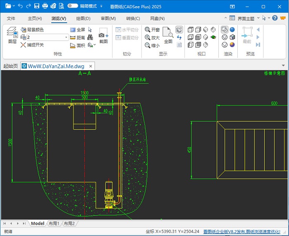
Task: Click the binoculars find icon
Action: (x=90, y=37)
